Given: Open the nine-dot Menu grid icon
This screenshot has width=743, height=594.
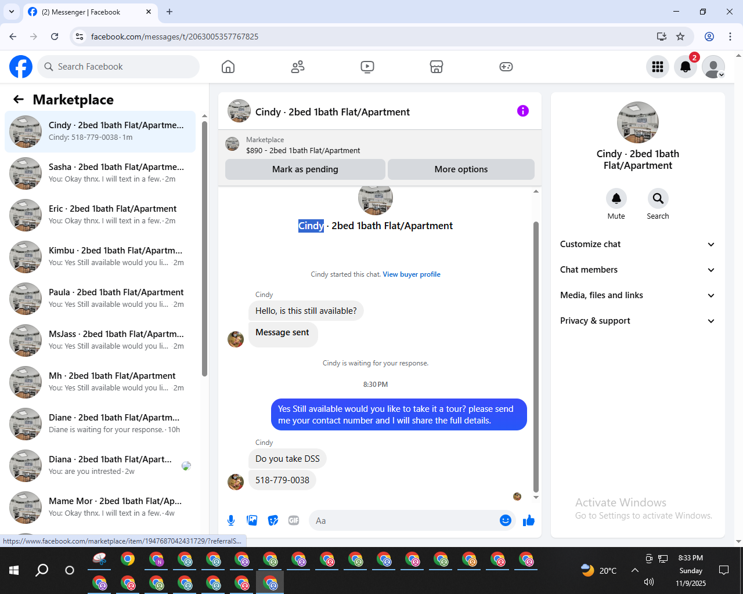Looking at the screenshot, I should coord(658,67).
